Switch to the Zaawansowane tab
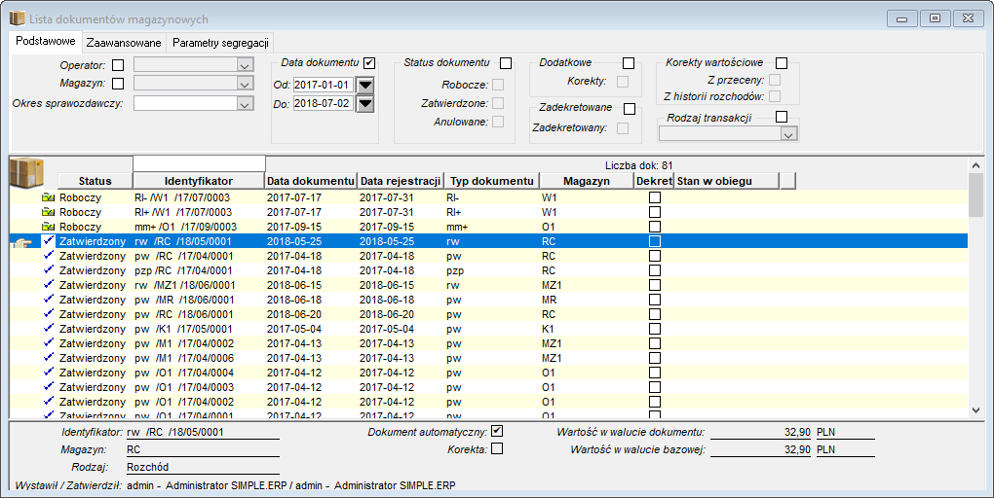The image size is (994, 498). pos(124,43)
